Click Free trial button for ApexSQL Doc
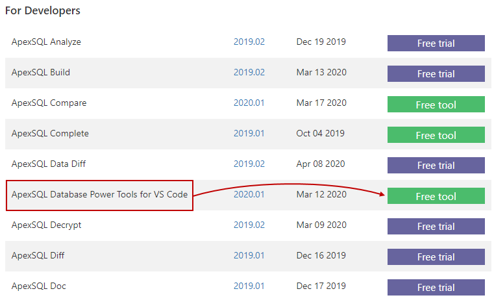494x302 pixels. pyautogui.click(x=436, y=288)
